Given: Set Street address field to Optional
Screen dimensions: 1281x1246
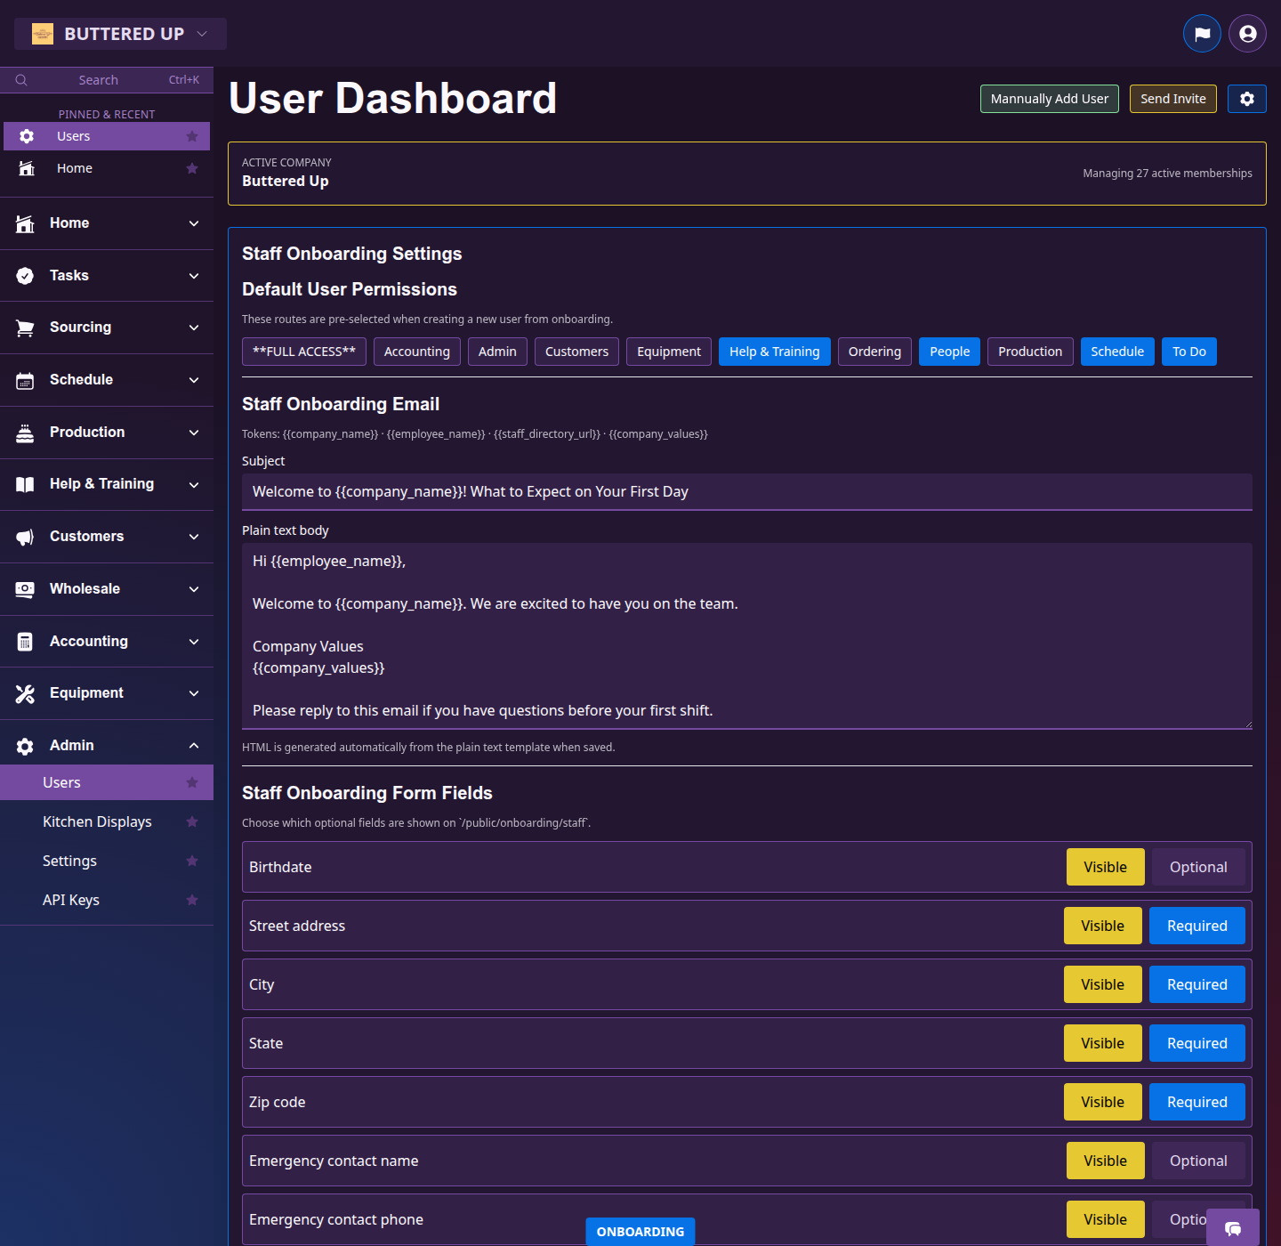Looking at the screenshot, I should pyautogui.click(x=1196, y=926).
